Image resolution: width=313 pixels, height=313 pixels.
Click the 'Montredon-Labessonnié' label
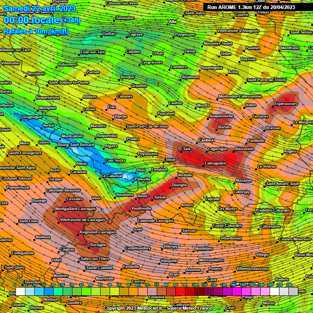coord(240,96)
